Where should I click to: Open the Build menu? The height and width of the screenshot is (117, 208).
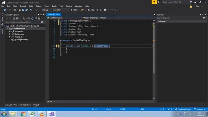coord(31,6)
